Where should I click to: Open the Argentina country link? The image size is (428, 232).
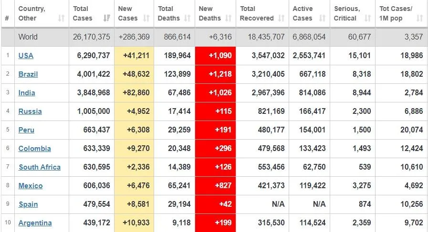pyautogui.click(x=35, y=223)
